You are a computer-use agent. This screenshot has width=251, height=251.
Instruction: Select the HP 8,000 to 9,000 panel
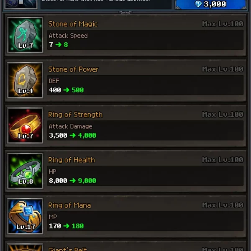coord(145,176)
